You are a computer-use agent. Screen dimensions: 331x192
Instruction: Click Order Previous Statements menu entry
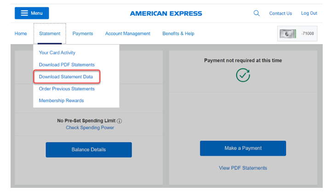coord(67,89)
